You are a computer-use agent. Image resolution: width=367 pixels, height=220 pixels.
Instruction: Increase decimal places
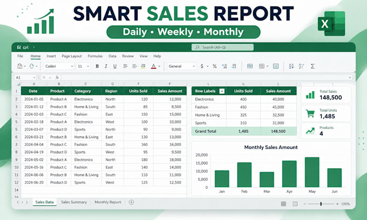224,66
